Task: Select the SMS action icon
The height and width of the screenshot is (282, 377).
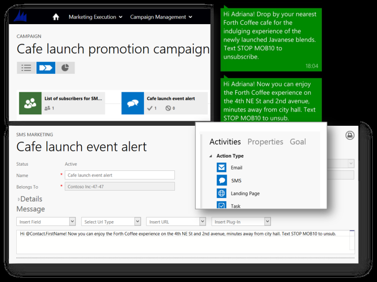Action: coord(222,180)
